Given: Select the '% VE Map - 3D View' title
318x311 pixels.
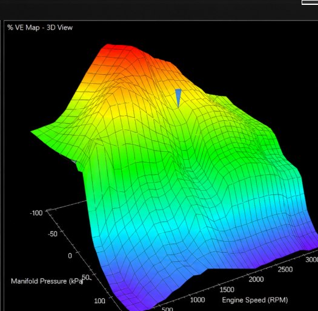Looking at the screenshot, I should click(x=40, y=27).
